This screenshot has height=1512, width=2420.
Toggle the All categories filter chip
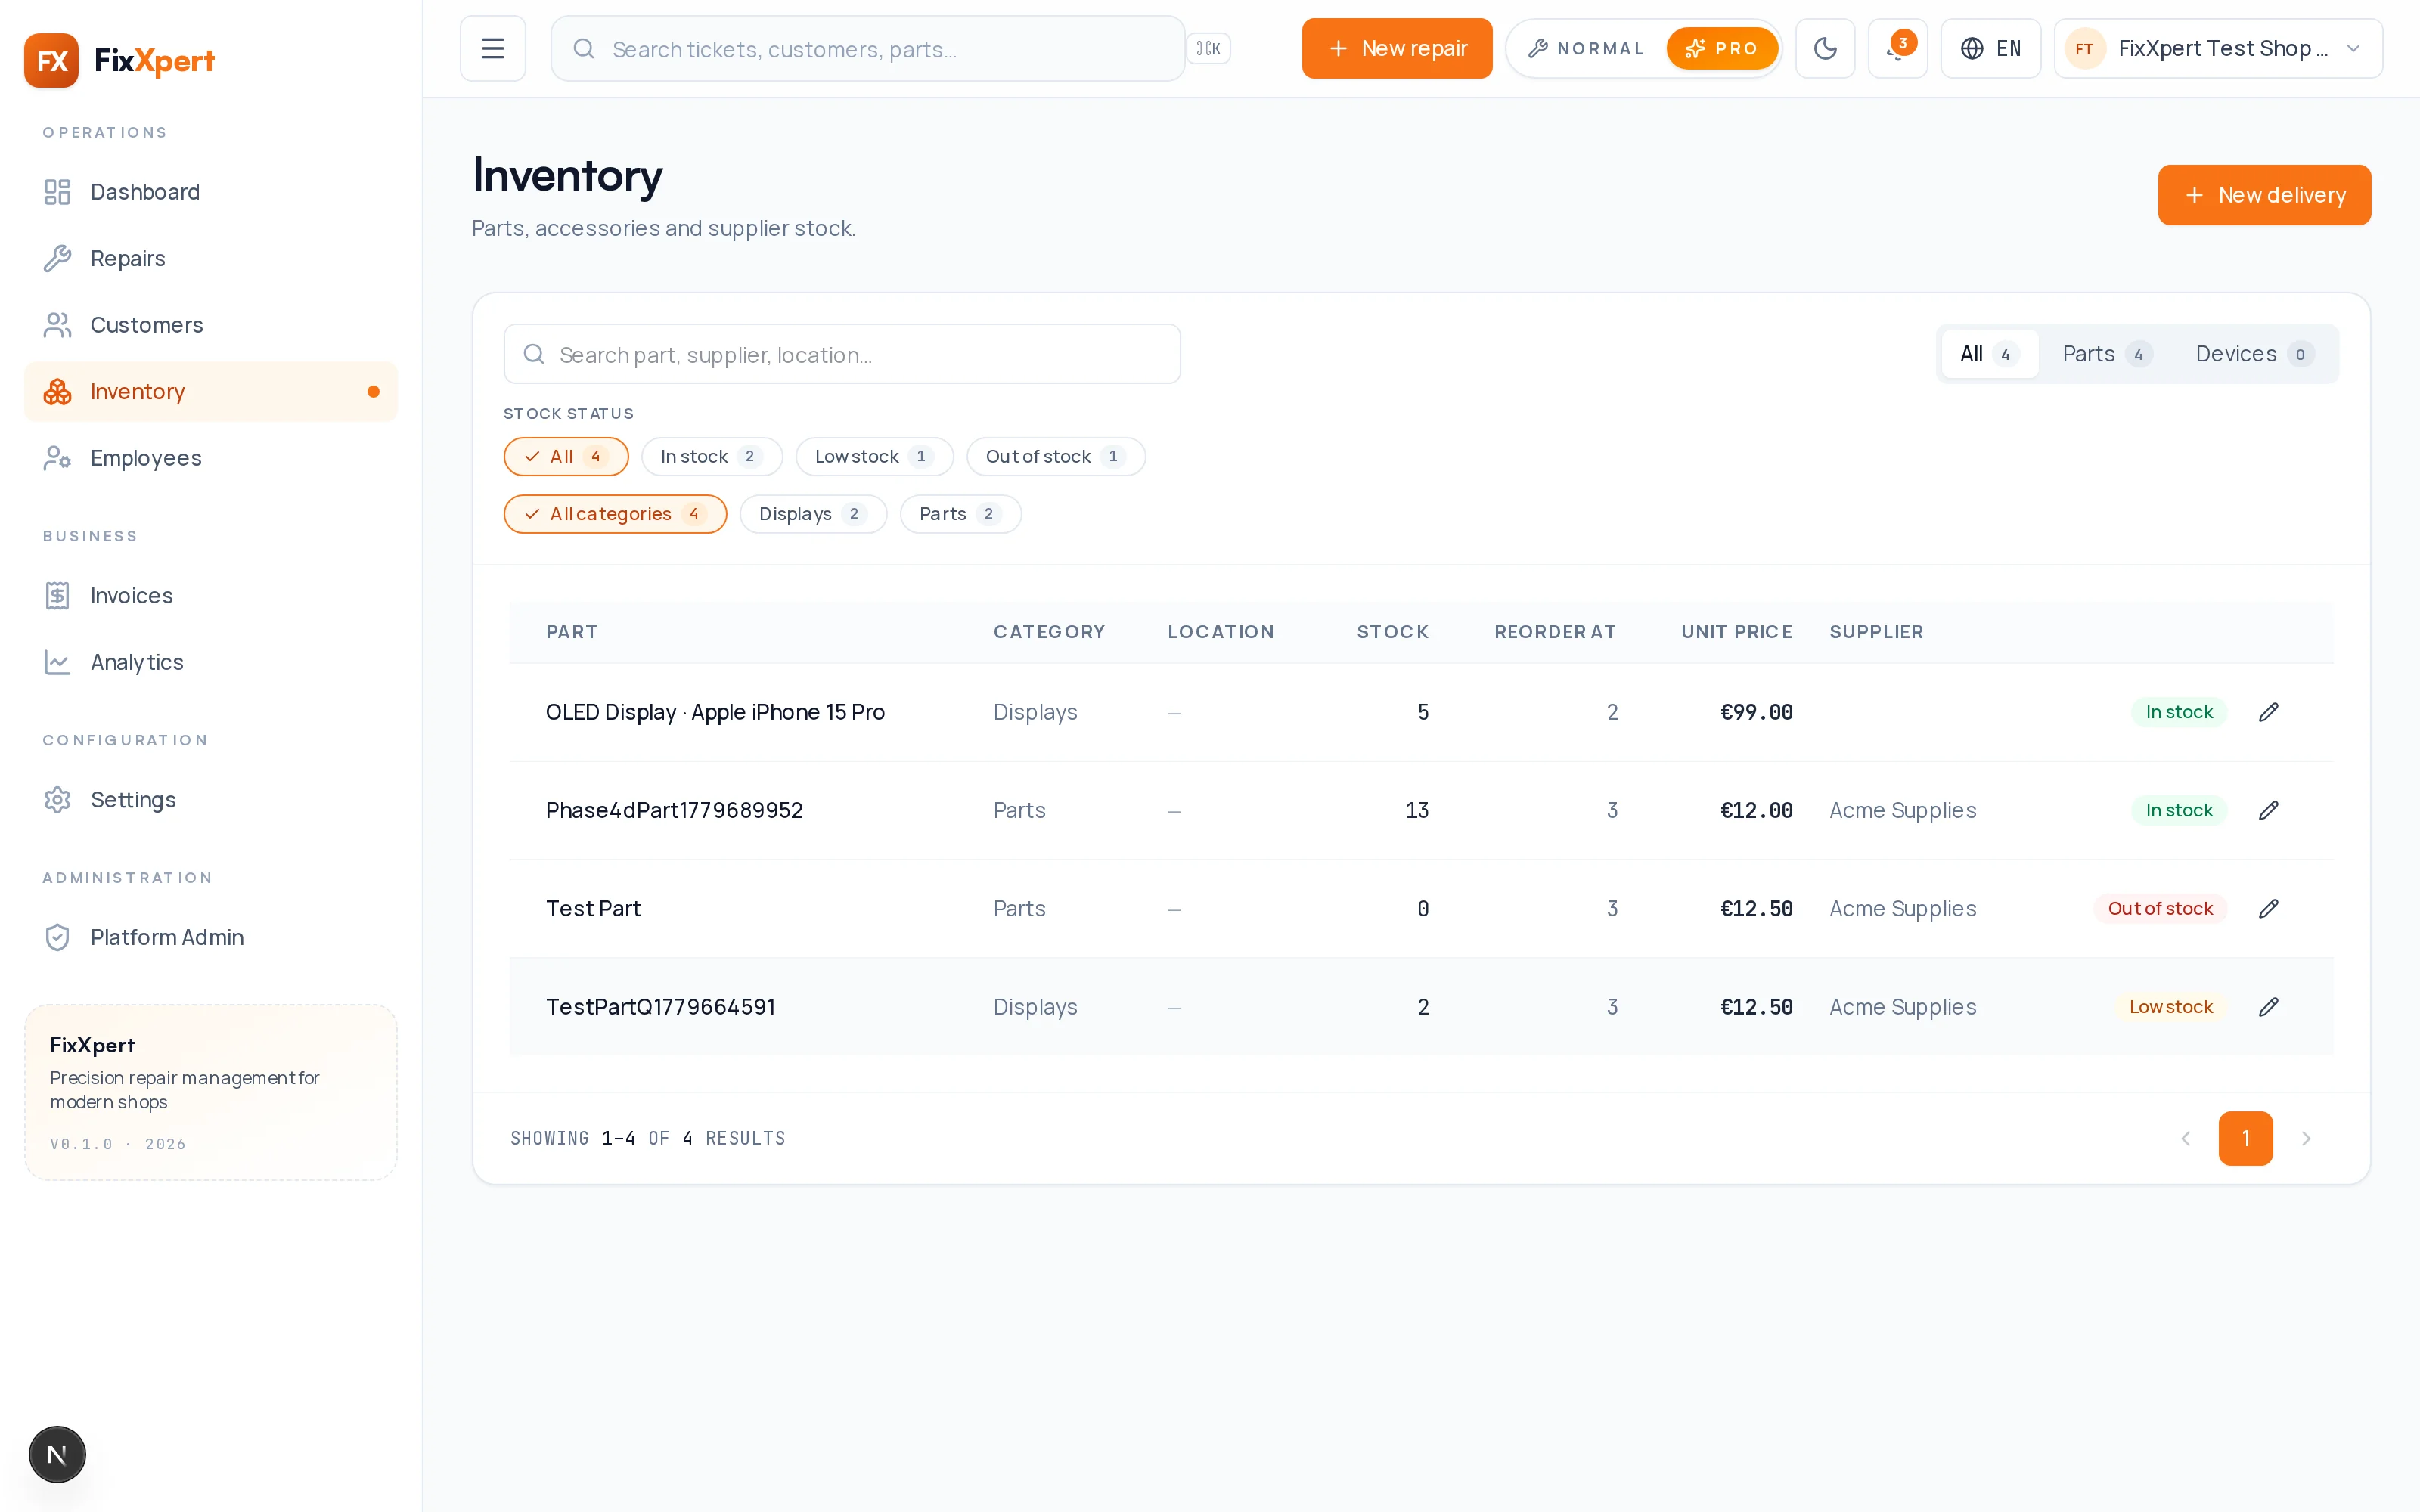(x=615, y=514)
